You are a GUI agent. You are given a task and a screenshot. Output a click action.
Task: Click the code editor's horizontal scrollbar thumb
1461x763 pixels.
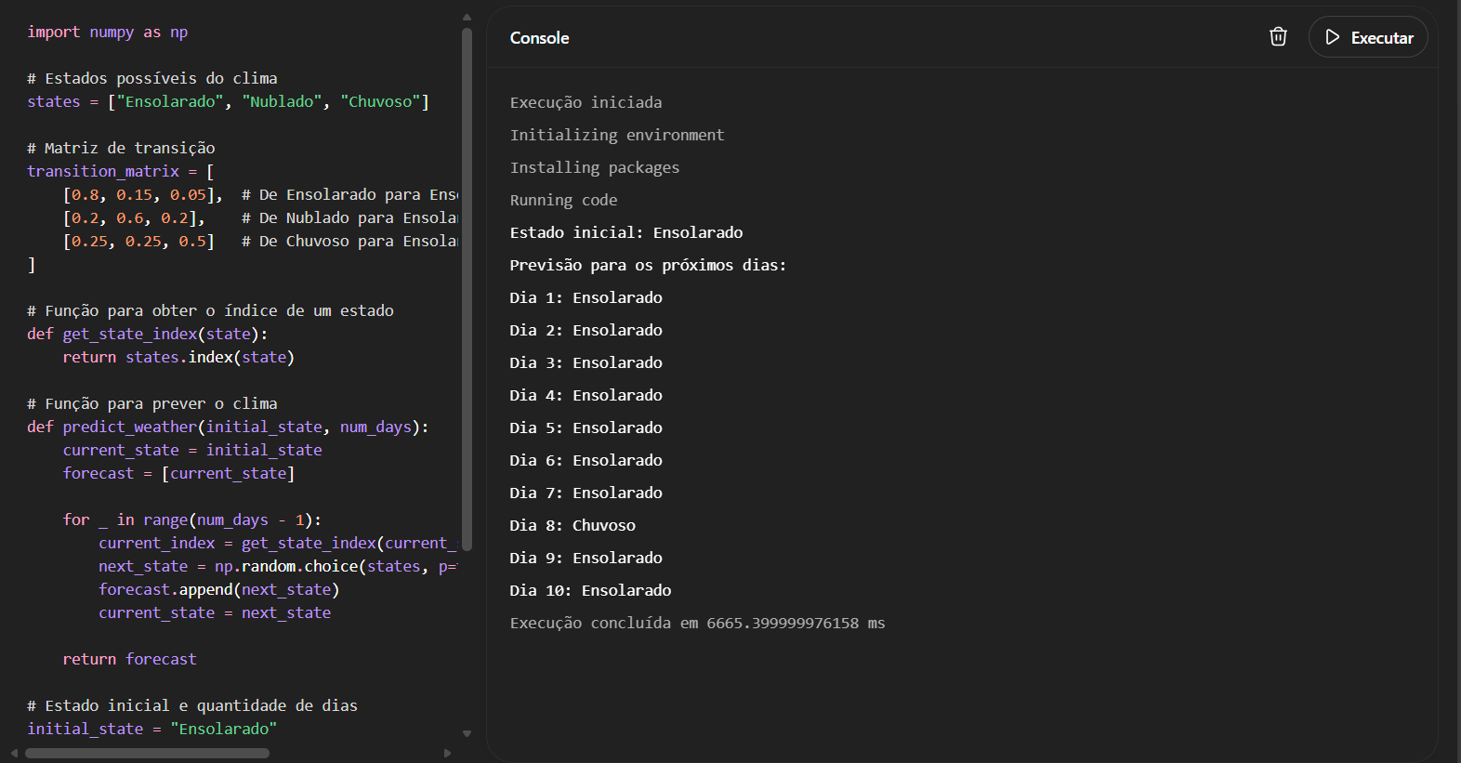[147, 754]
